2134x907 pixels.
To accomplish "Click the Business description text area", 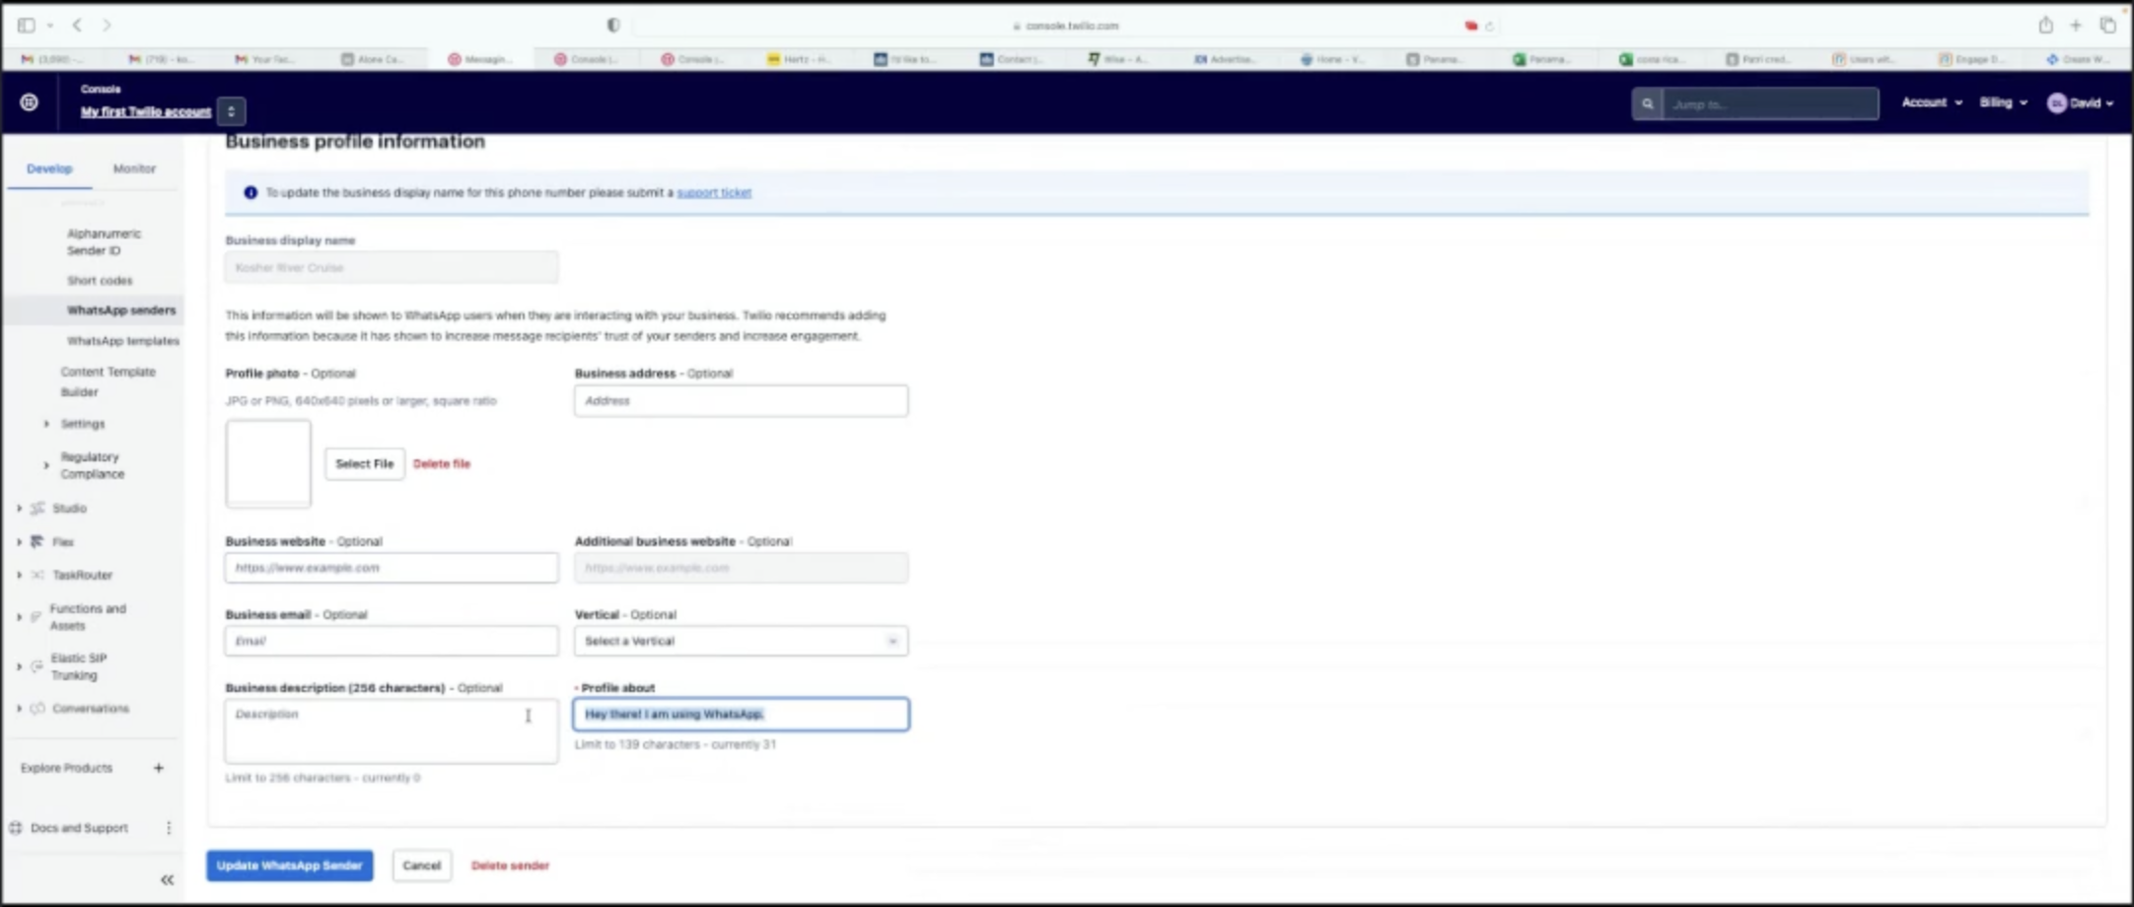I will (391, 732).
